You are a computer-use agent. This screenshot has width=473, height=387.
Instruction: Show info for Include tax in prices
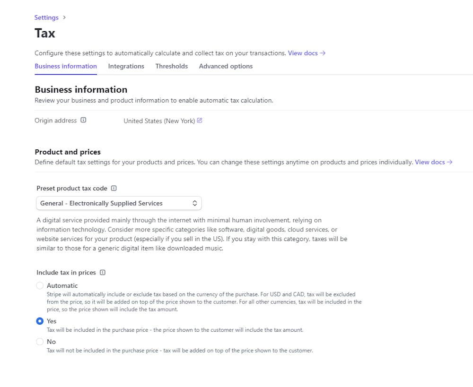coord(103,273)
